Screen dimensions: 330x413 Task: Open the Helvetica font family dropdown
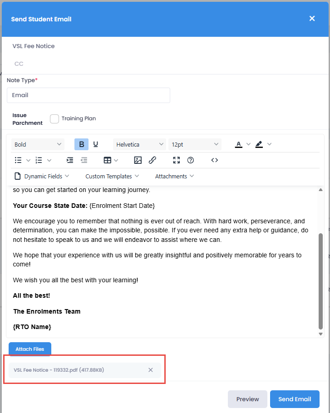140,144
